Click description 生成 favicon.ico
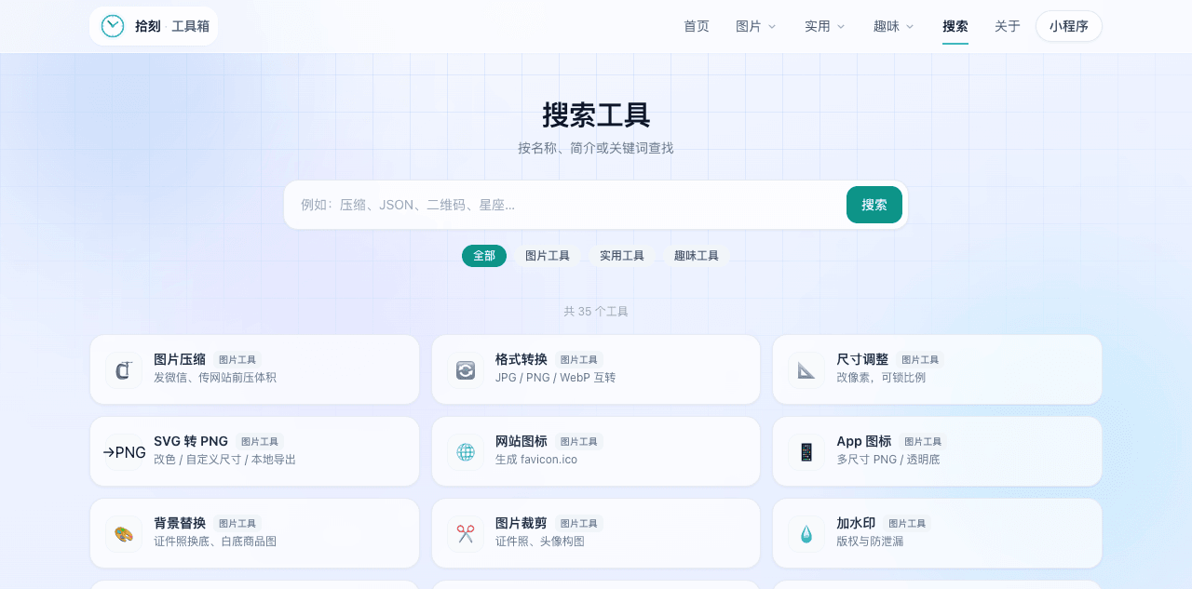The width and height of the screenshot is (1192, 589). (x=536, y=460)
